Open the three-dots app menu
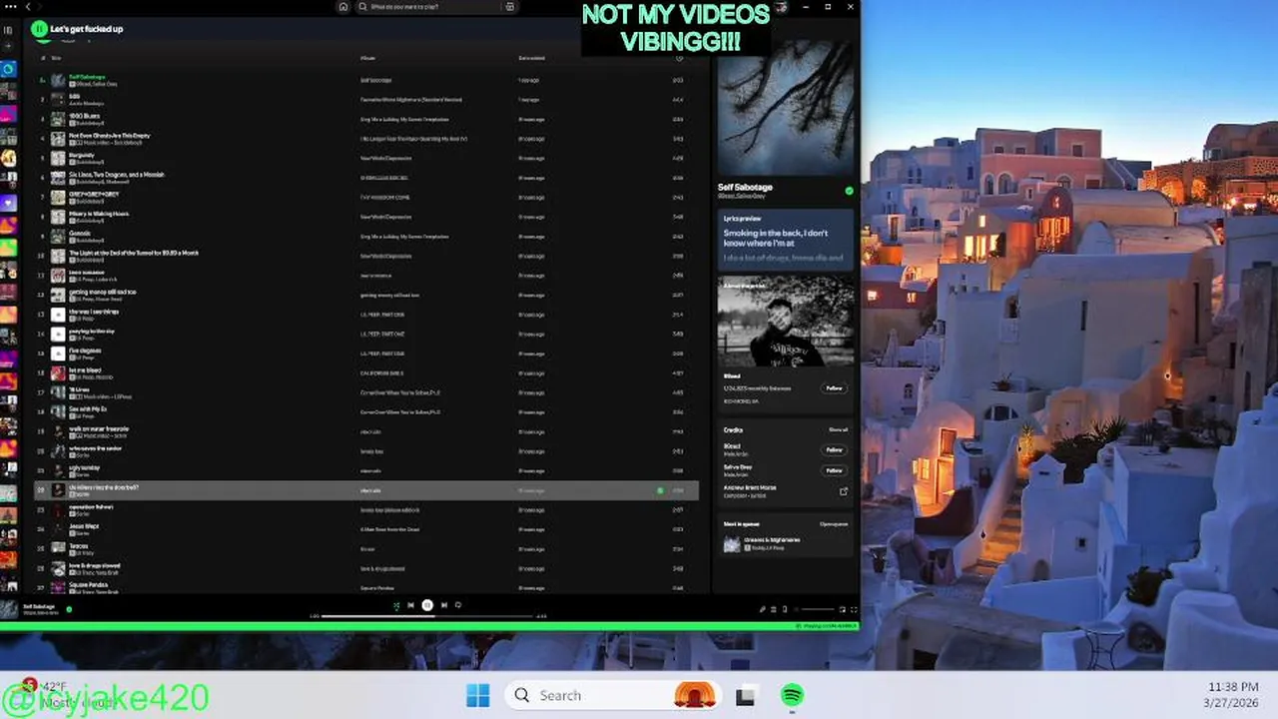1278x719 pixels. (x=9, y=6)
